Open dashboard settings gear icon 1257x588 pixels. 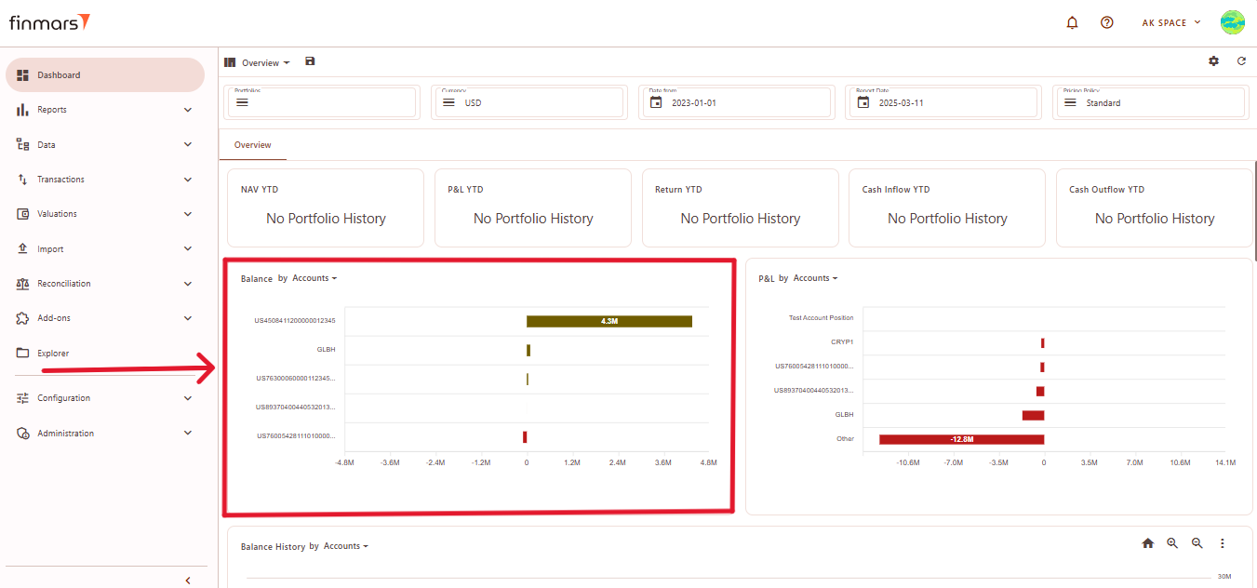point(1213,61)
